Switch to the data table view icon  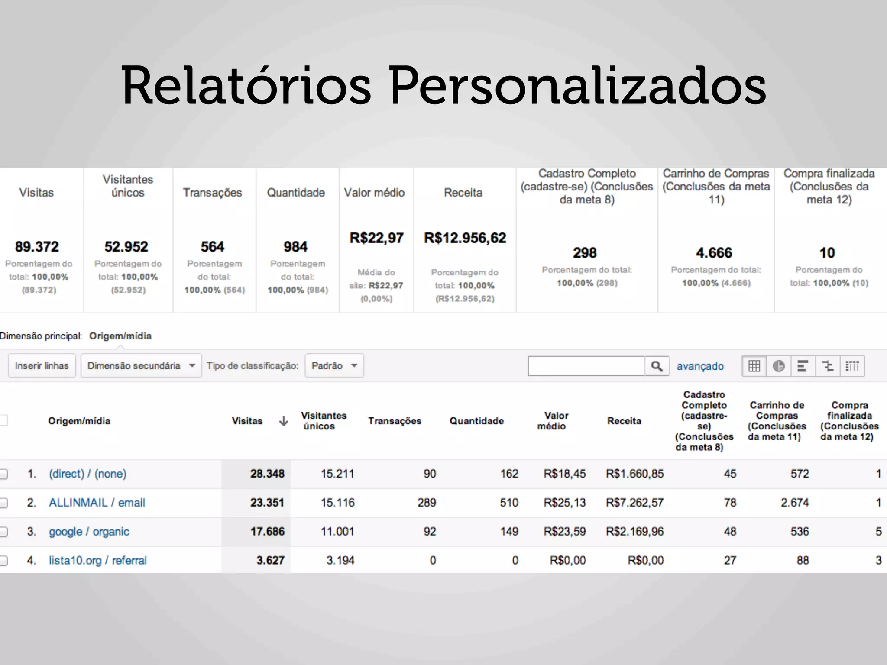pyautogui.click(x=754, y=366)
